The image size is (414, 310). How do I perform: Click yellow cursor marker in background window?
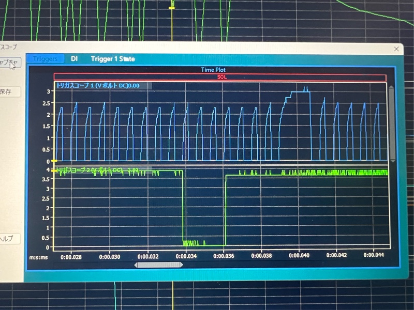[x=172, y=8]
